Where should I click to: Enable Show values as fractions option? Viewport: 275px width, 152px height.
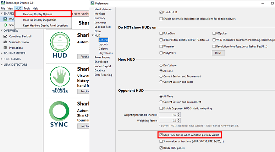click(x=161, y=141)
